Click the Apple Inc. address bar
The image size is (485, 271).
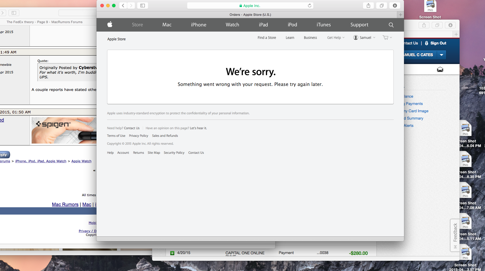point(250,6)
